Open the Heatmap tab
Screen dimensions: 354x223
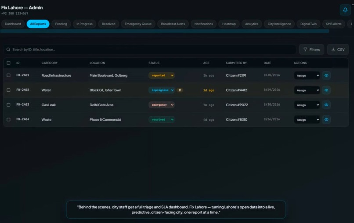point(229,24)
